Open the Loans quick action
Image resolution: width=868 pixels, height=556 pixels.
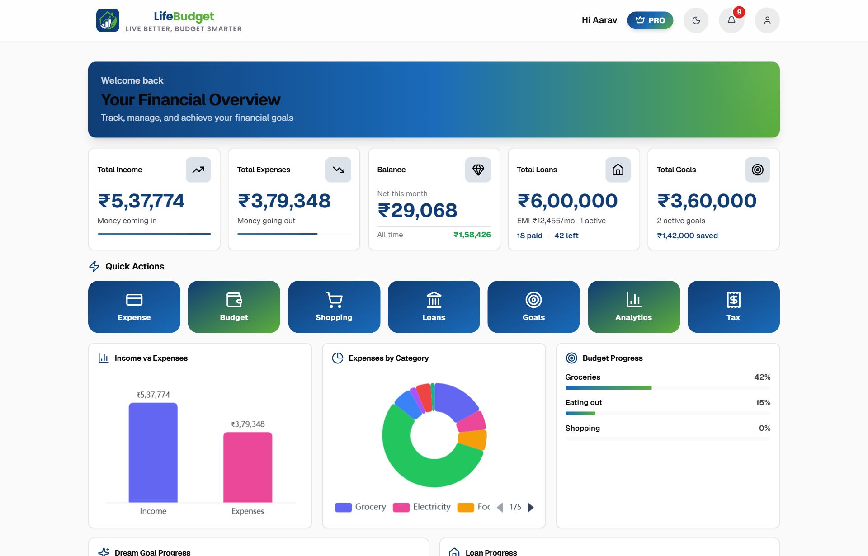tap(434, 307)
